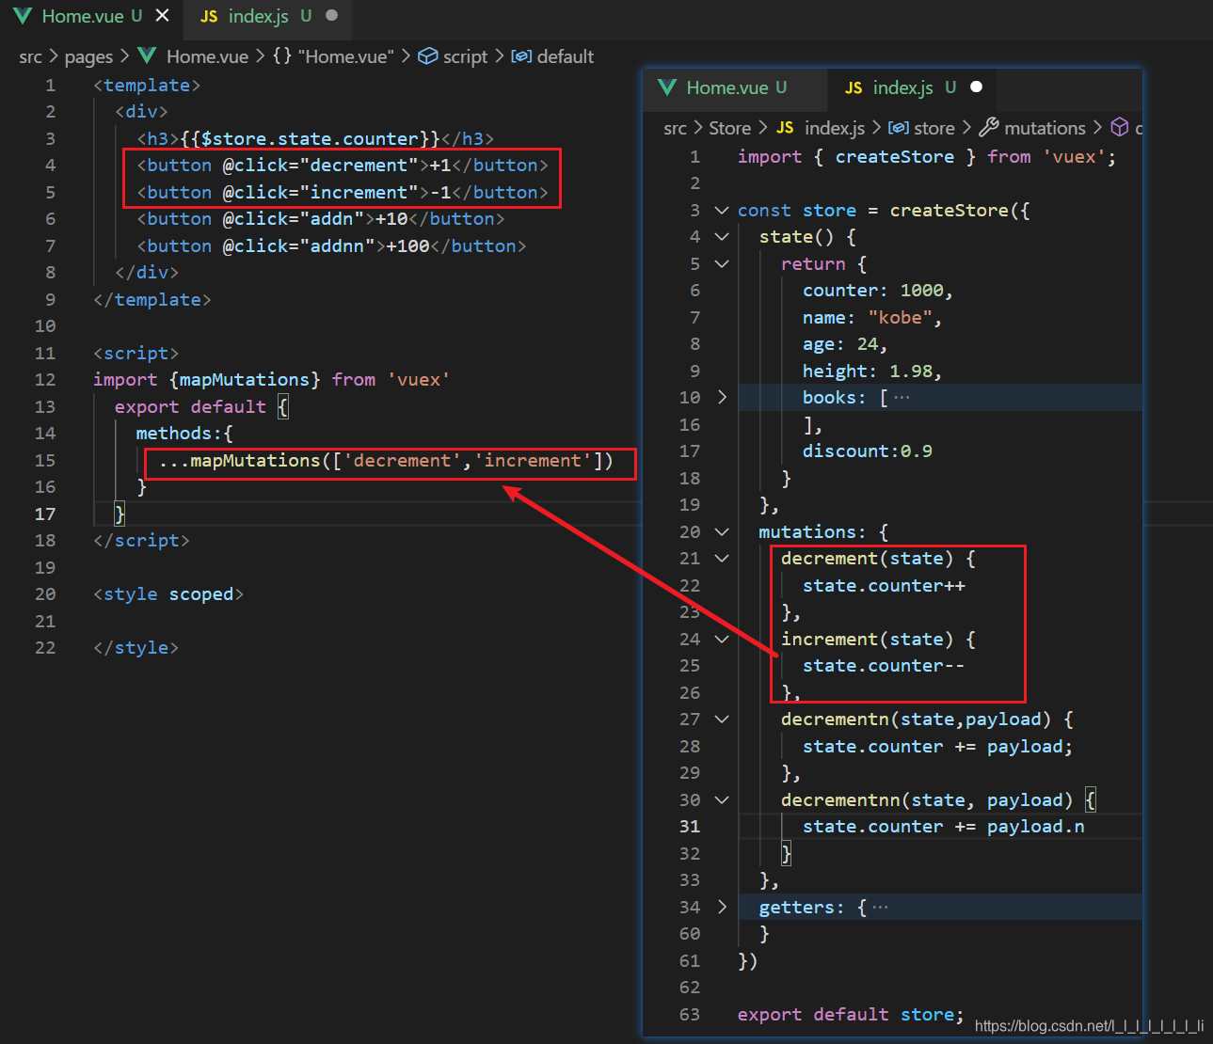
Task: Collapse the 'mutations: {' fold arrow
Action: pyautogui.click(x=722, y=532)
